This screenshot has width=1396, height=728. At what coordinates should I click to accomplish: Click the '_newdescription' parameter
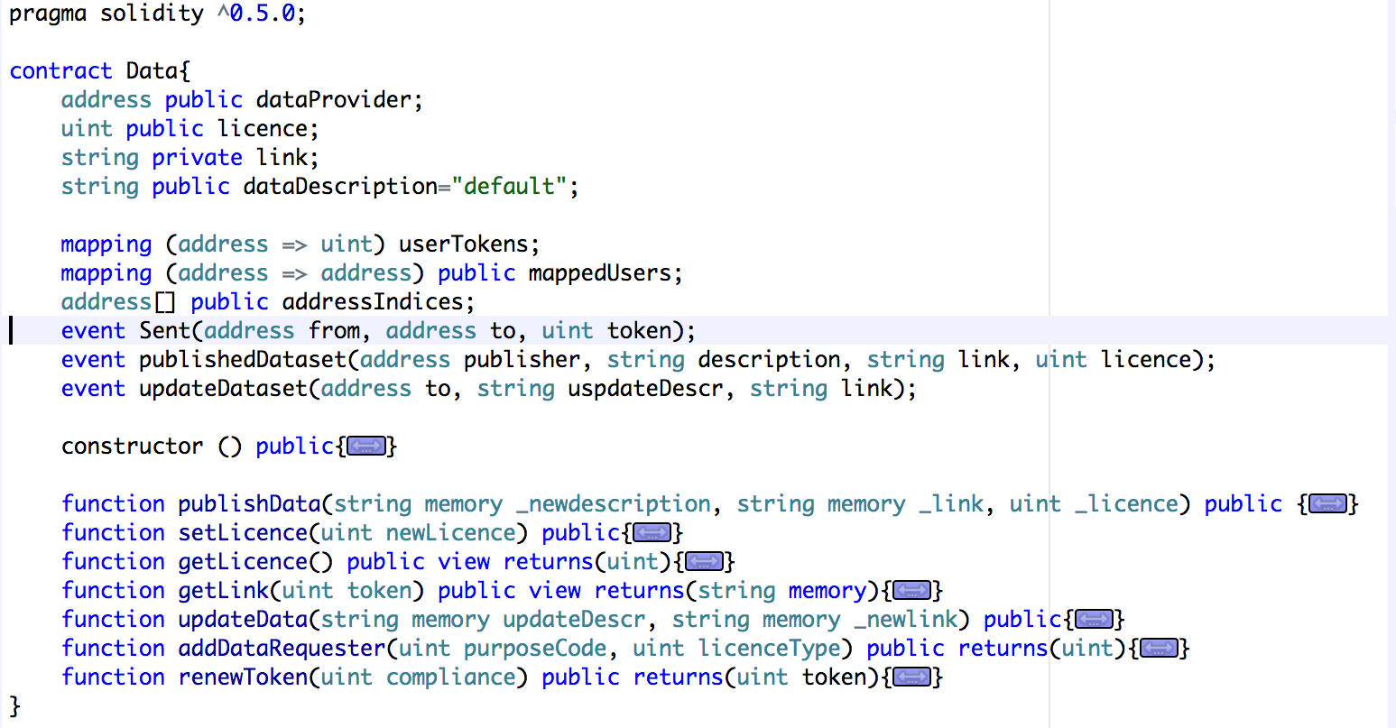coord(614,504)
